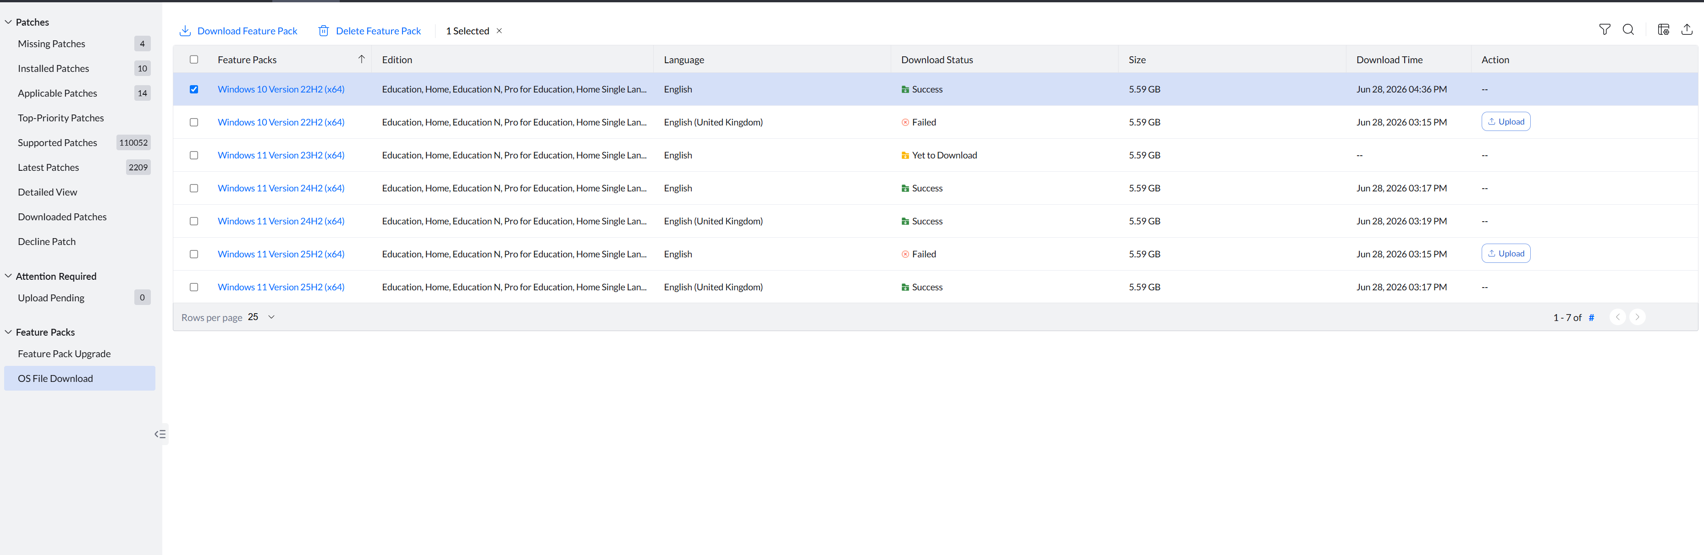
Task: Click Success icon in first selected row
Action: [x=905, y=89]
